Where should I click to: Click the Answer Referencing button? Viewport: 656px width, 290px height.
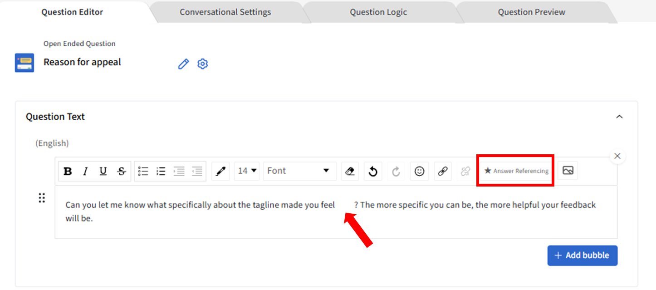(516, 171)
